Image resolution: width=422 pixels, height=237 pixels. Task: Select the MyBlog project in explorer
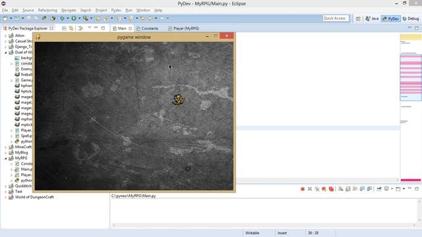pyautogui.click(x=21, y=152)
